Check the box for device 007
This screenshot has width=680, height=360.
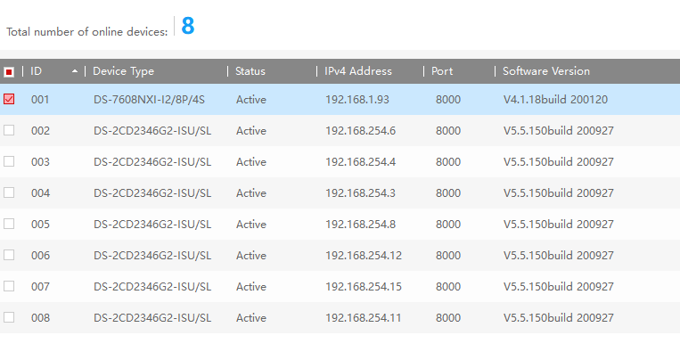pyautogui.click(x=9, y=286)
